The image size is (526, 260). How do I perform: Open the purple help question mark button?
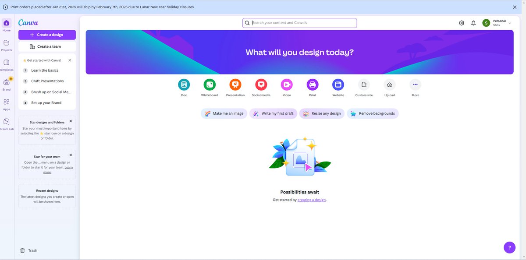pos(509,247)
